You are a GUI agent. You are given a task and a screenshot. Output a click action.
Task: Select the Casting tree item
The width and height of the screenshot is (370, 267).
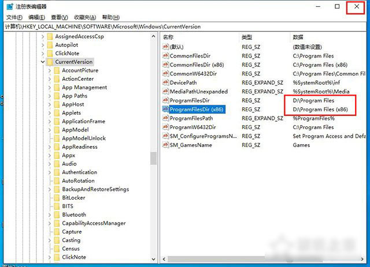[71, 240]
